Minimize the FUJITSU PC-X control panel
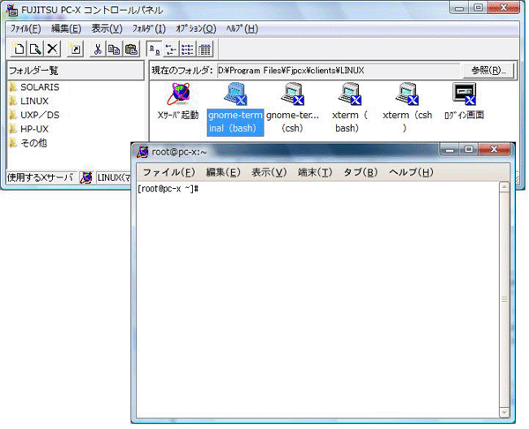Viewport: 529px width, 429px height. click(x=459, y=7)
